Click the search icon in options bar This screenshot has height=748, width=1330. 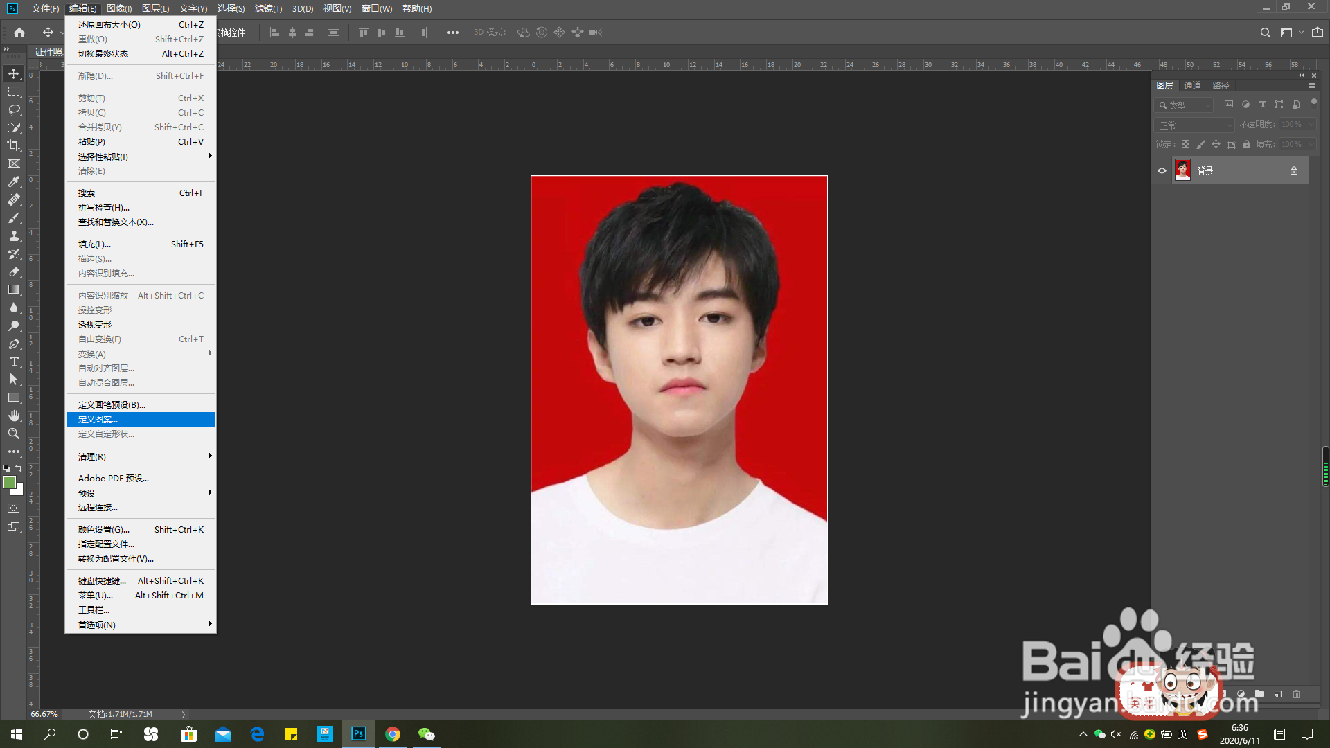point(1265,33)
